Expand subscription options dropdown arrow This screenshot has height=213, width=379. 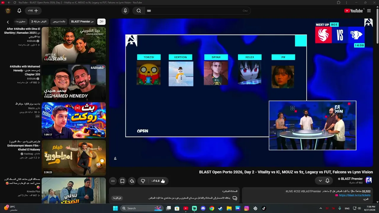(x=320, y=180)
